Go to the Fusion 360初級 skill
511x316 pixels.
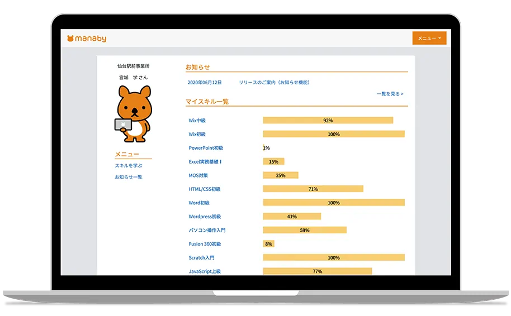[205, 244]
